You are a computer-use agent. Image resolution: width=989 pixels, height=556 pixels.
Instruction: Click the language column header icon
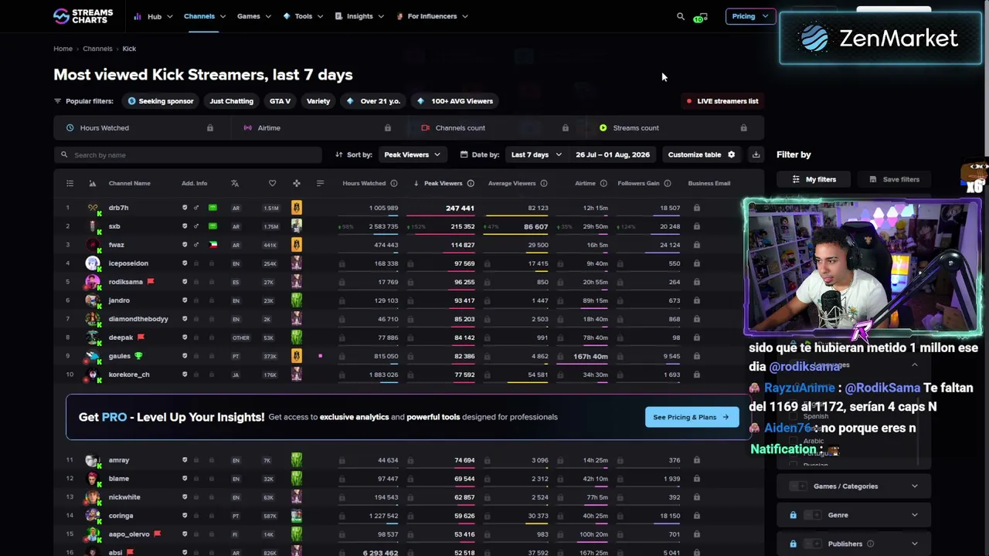(x=235, y=184)
